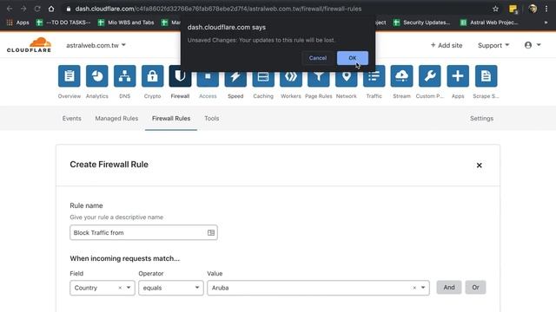This screenshot has width=556, height=312.
Task: Switch to the Tools tab
Action: coord(212,119)
